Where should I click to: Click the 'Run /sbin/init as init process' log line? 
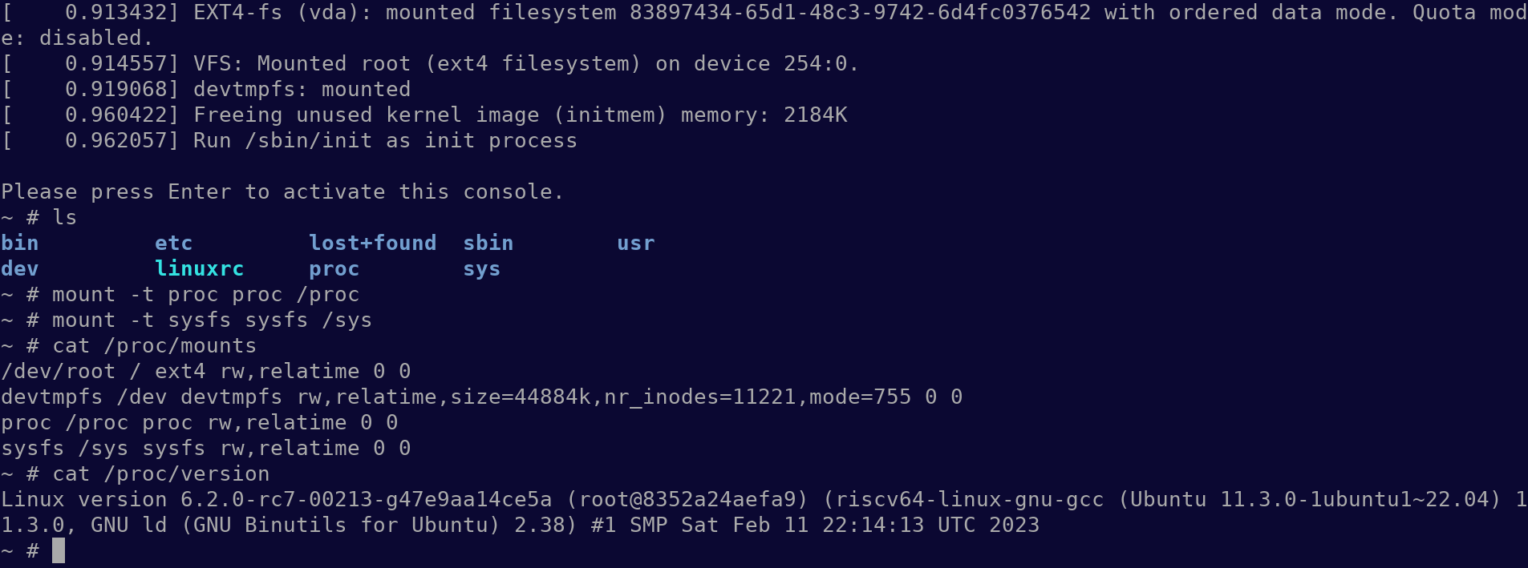click(x=385, y=140)
